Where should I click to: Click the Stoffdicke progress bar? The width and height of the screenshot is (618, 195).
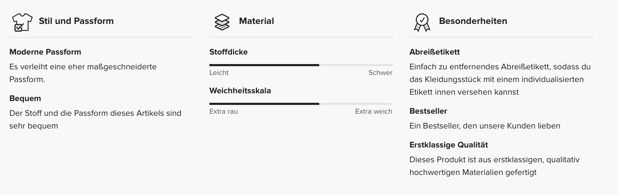[x=301, y=65]
